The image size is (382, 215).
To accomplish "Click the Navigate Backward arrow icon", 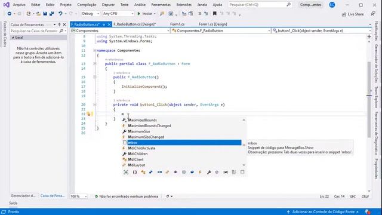I will click(x=10, y=14).
